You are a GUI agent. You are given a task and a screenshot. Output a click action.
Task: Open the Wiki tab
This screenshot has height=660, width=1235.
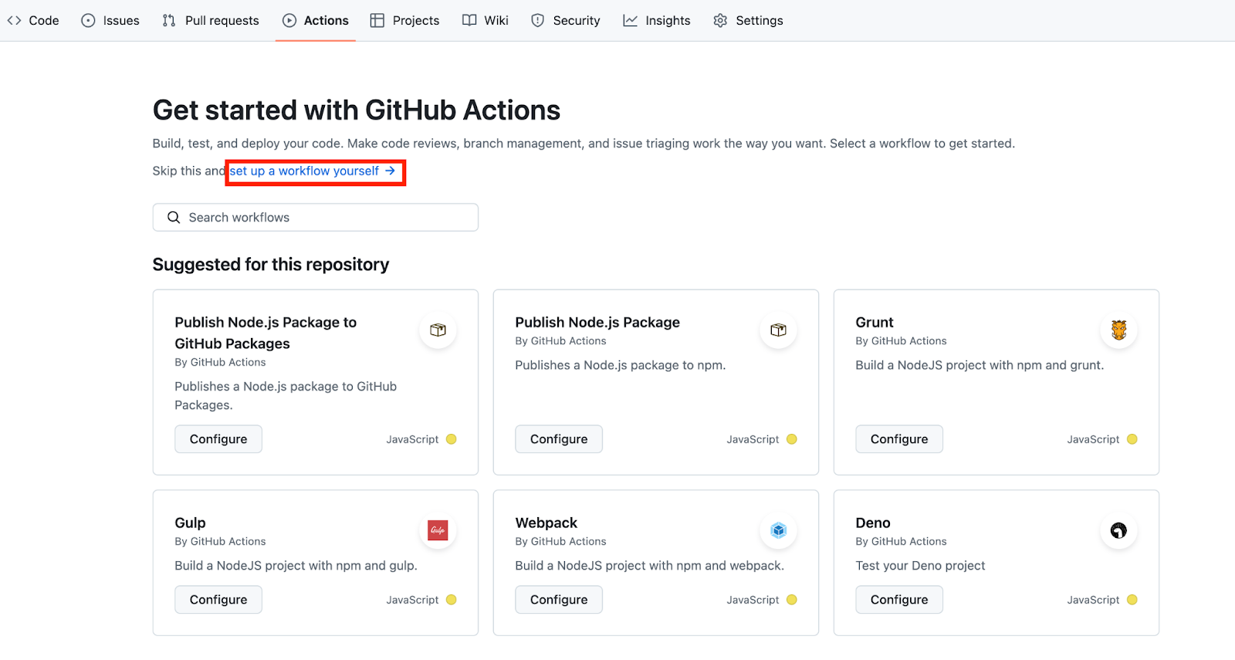pos(486,21)
